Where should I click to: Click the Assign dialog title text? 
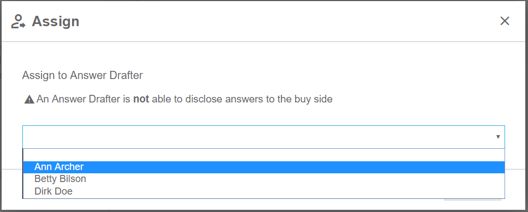pyautogui.click(x=56, y=22)
